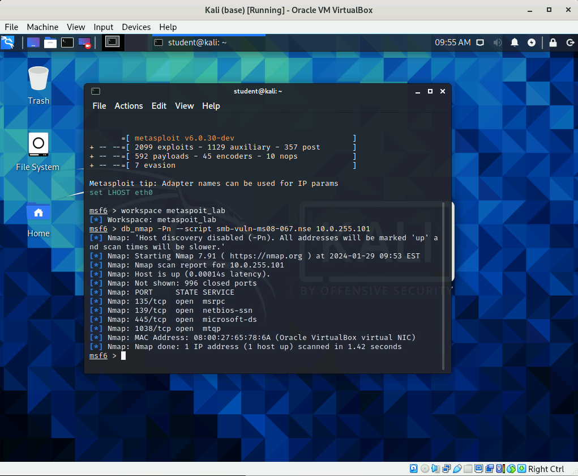Click the shared folders status icon
This screenshot has height=476, width=578.
[468, 469]
